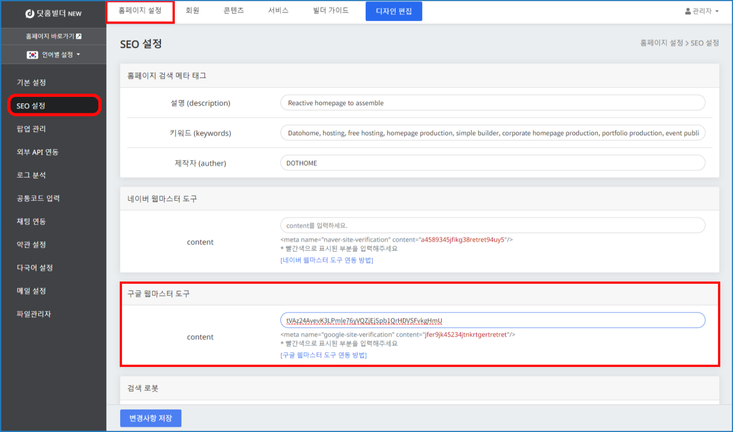The width and height of the screenshot is (733, 432).
Task: Switch to the 홈페이지 설정 tab
Action: 140,11
